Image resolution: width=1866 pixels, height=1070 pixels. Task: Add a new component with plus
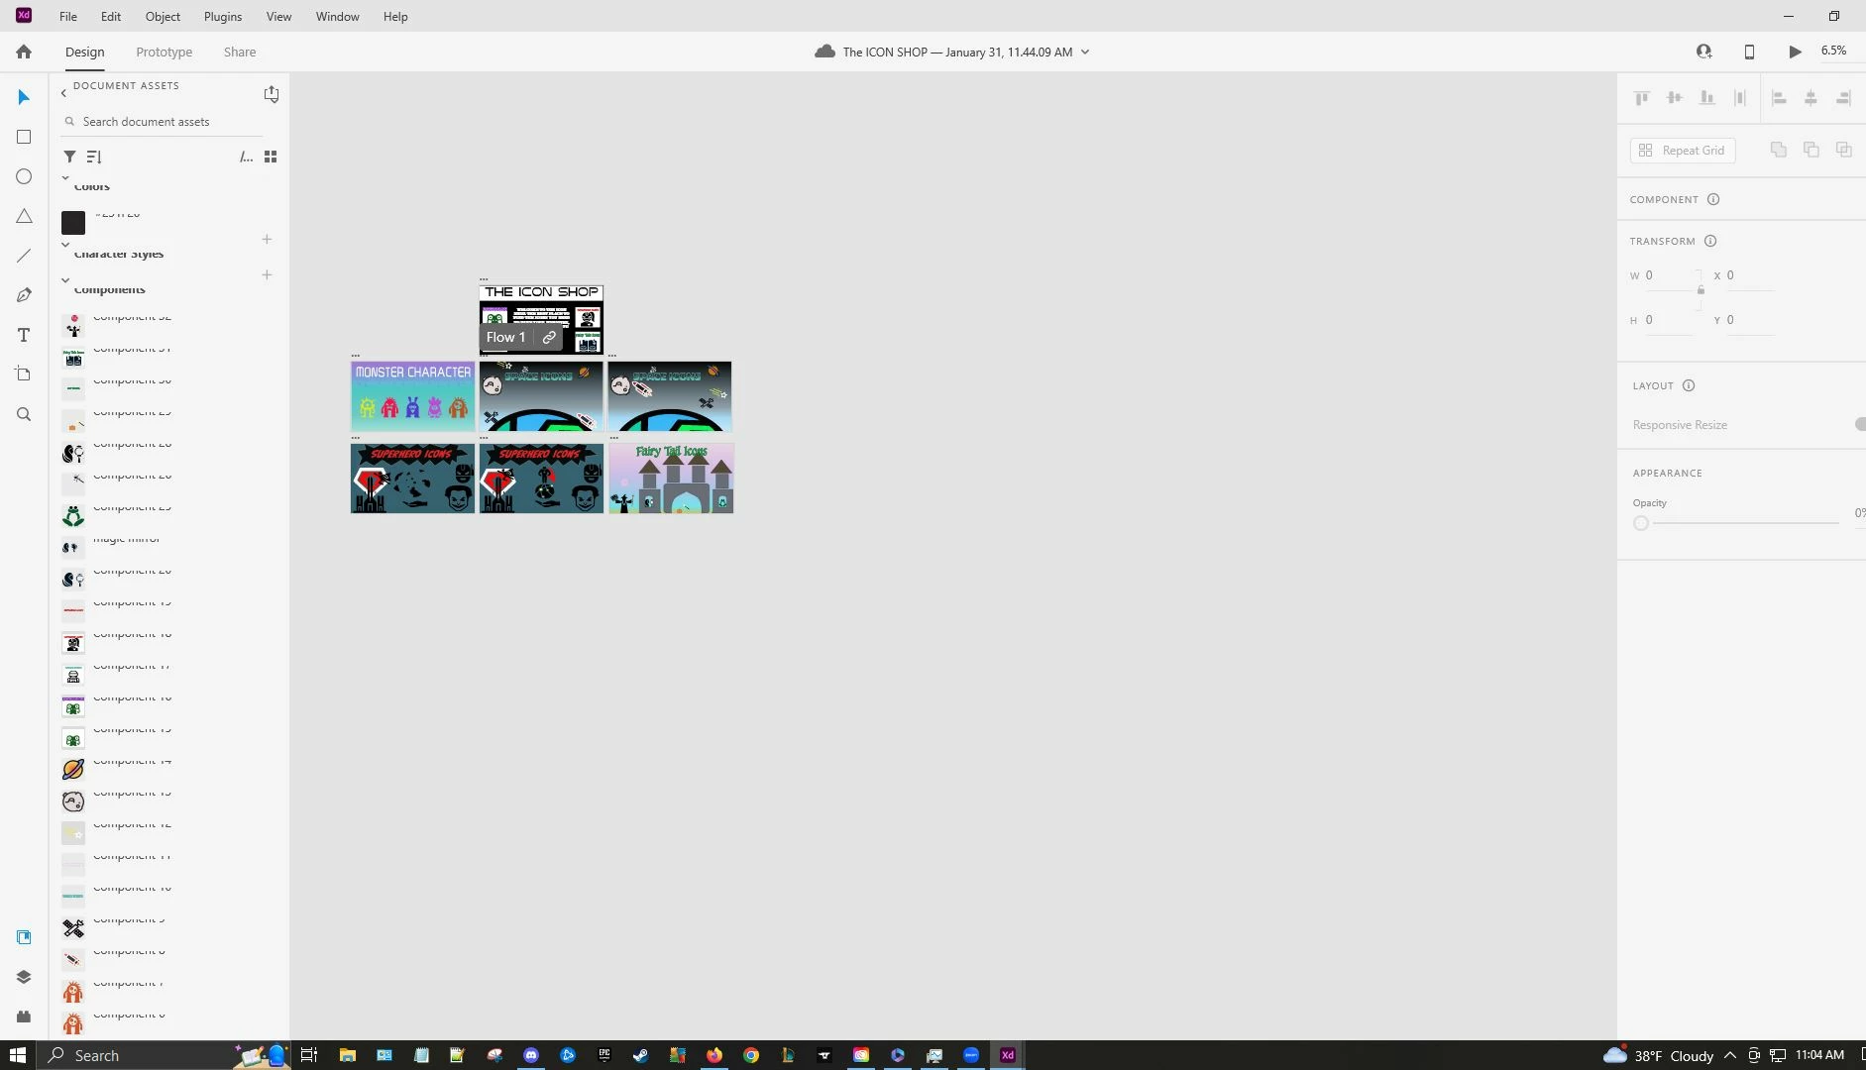coord(267,274)
